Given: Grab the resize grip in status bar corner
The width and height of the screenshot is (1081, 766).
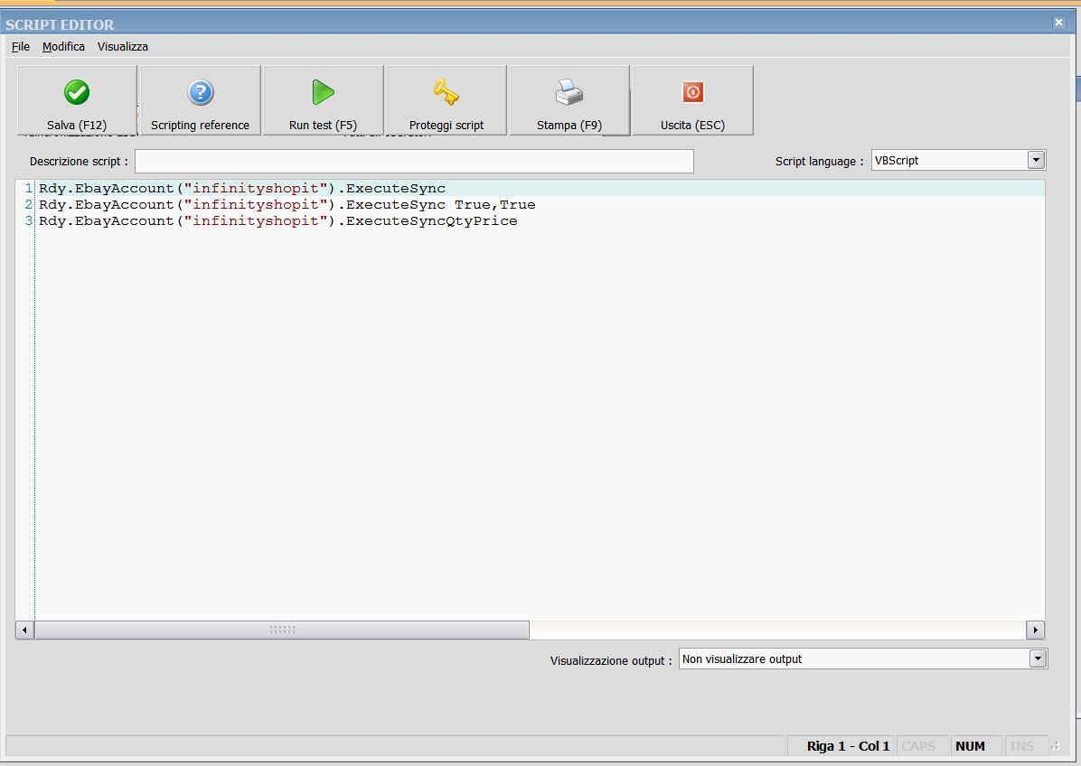Looking at the screenshot, I should pyautogui.click(x=1055, y=746).
